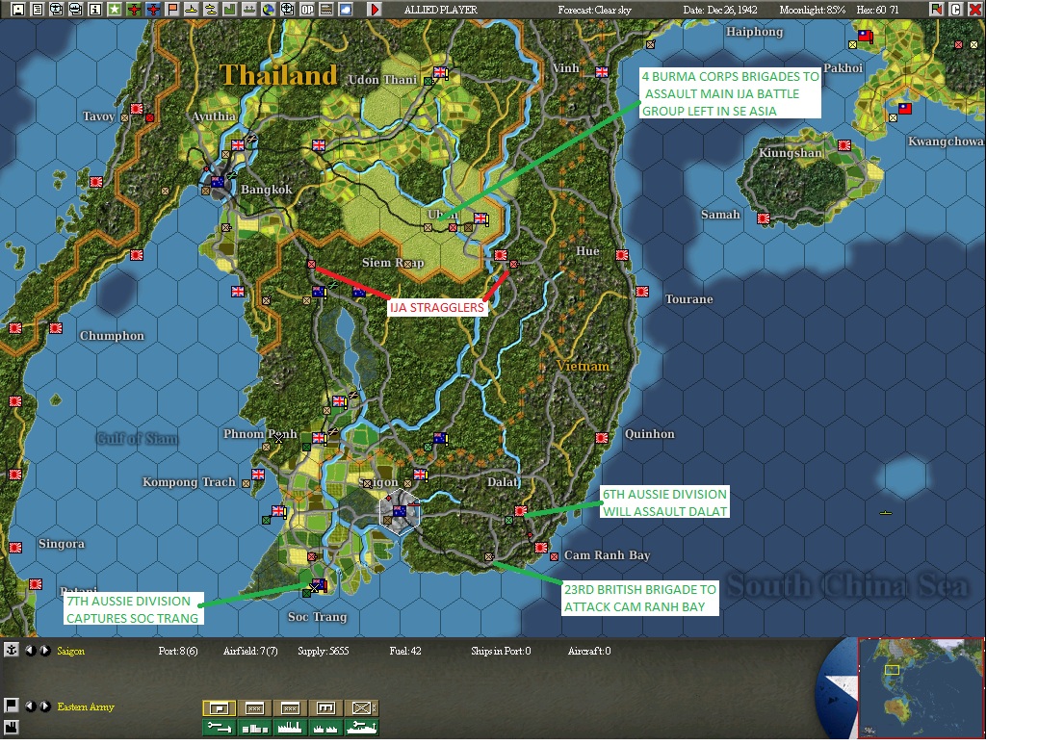
Task: Select the Japanese unit at Samah
Action: click(x=764, y=218)
